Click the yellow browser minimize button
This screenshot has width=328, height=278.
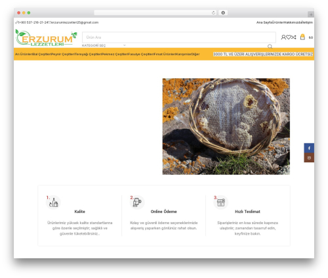click(24, 12)
